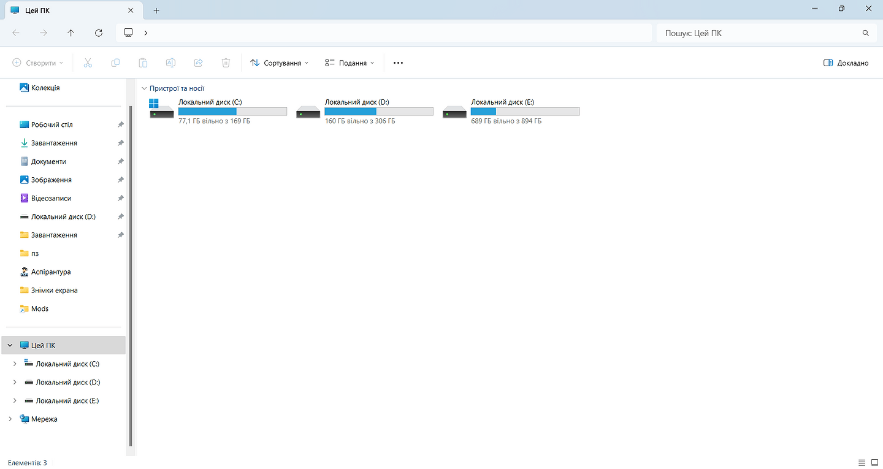Viewport: 883px width, 469px height.
Task: Open the three-dots See more menu
Action: pos(398,63)
